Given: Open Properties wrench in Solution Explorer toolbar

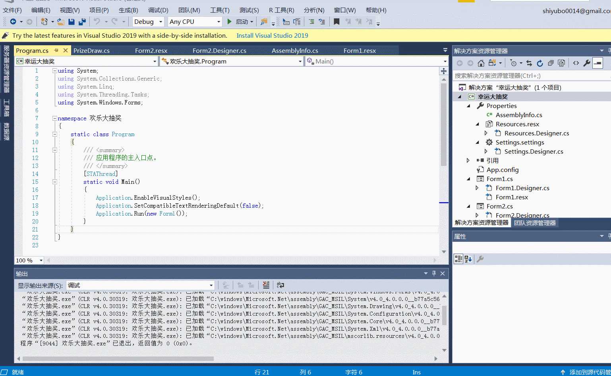Looking at the screenshot, I should click(x=586, y=63).
